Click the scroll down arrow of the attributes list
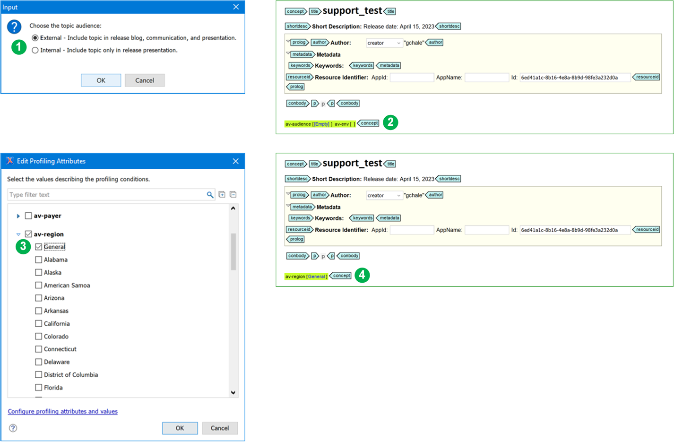The width and height of the screenshot is (674, 442). (x=233, y=392)
